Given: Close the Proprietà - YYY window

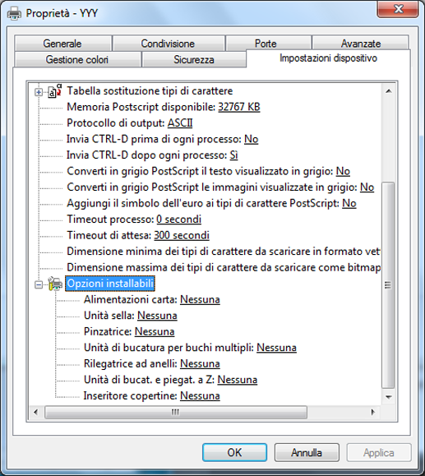Looking at the screenshot, I should [399, 9].
